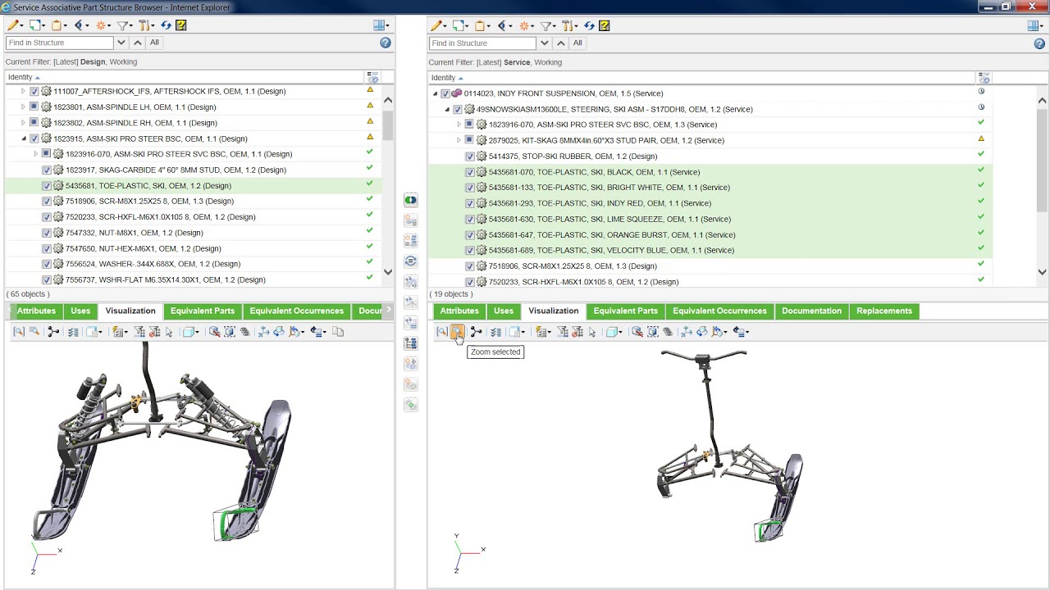Click the branch structure icon in right visualization toolbar
The width and height of the screenshot is (1050, 590).
coord(476,332)
